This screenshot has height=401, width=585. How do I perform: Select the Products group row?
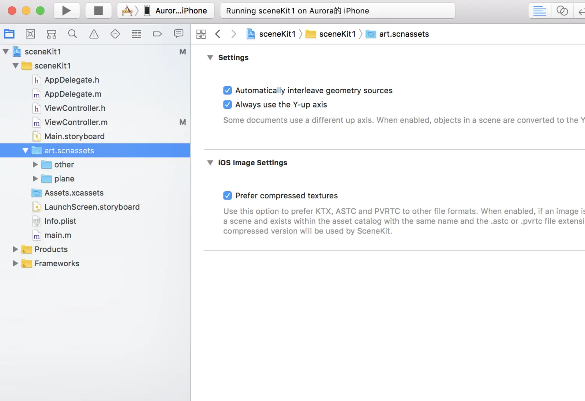[95, 249]
